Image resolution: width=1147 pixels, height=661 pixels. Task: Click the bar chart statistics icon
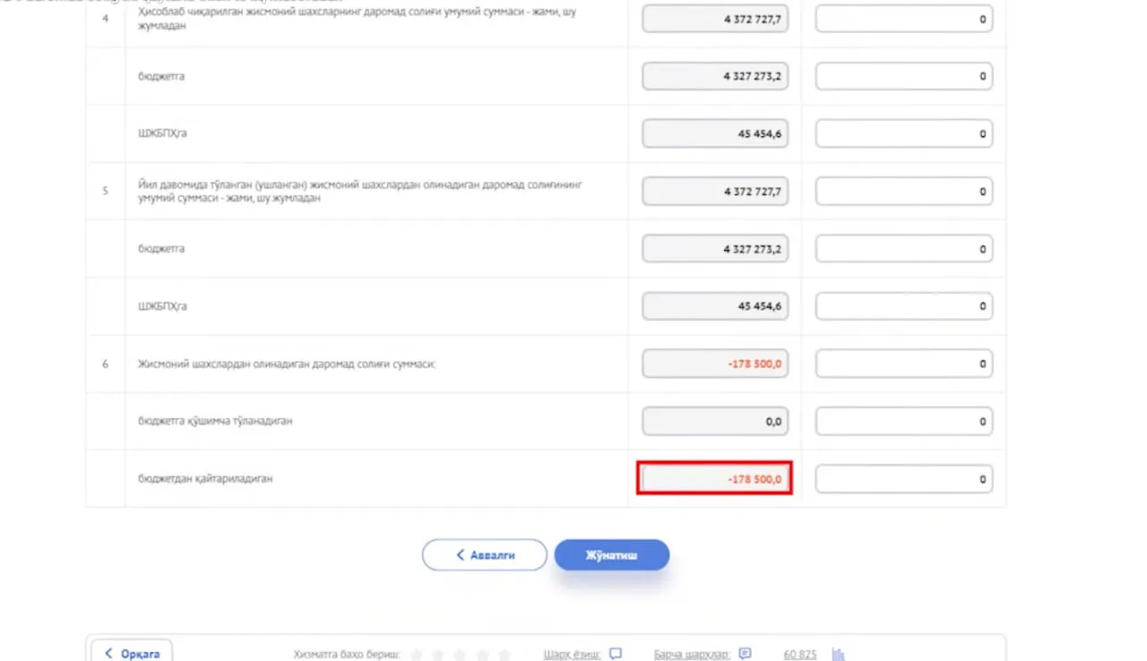tap(839, 654)
